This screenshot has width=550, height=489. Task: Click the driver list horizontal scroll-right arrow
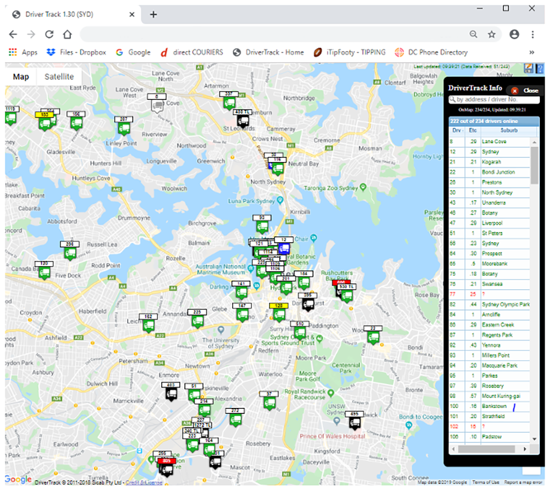pos(525,449)
